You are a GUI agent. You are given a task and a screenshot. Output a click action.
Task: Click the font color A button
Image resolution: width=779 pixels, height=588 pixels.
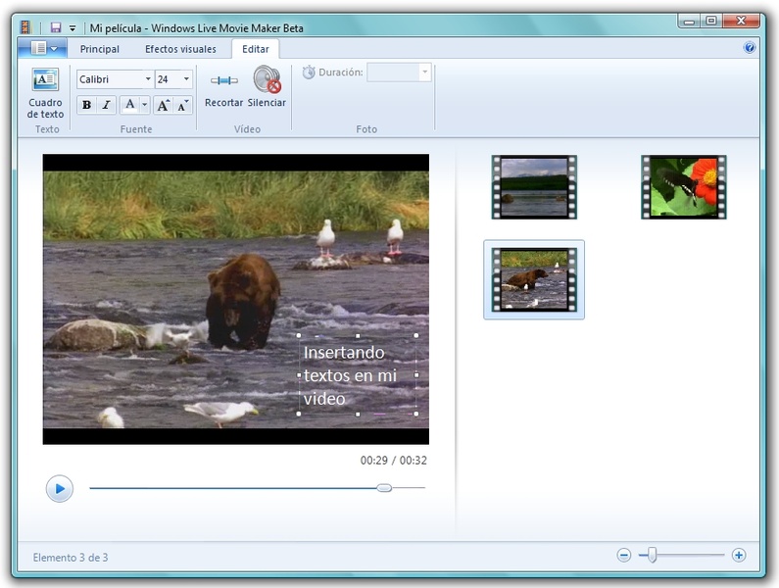point(129,105)
